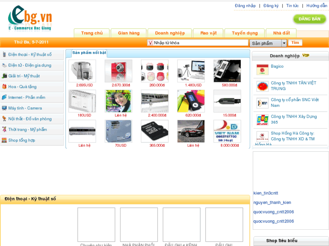
Task: Click the Xây Dựng 365 company logo
Action: click(262, 120)
